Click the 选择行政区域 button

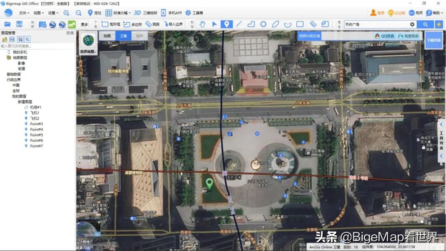tap(309, 36)
